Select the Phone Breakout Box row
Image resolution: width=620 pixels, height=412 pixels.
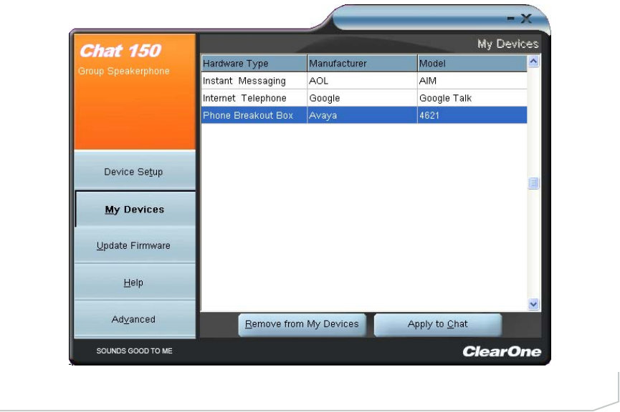[364, 115]
